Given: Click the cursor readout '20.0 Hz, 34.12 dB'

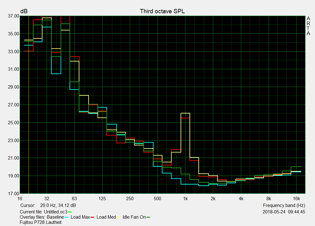Looking at the screenshot, I should [x=58, y=205].
